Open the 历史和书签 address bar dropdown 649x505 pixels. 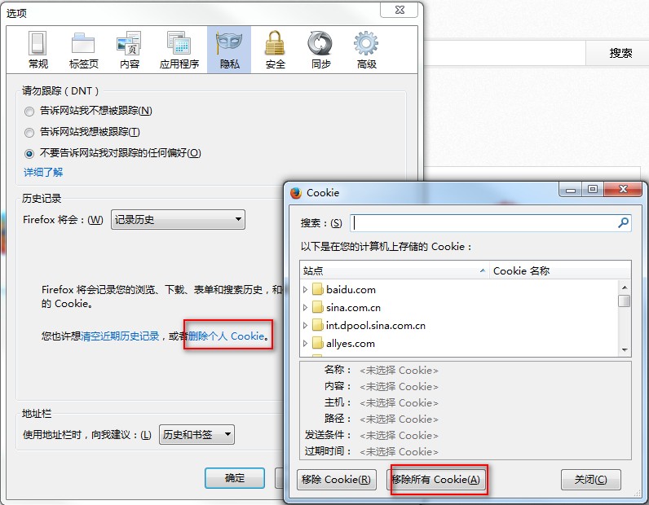[x=196, y=435]
